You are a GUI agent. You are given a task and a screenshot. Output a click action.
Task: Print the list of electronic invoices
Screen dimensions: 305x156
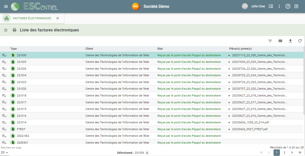click(15, 30)
